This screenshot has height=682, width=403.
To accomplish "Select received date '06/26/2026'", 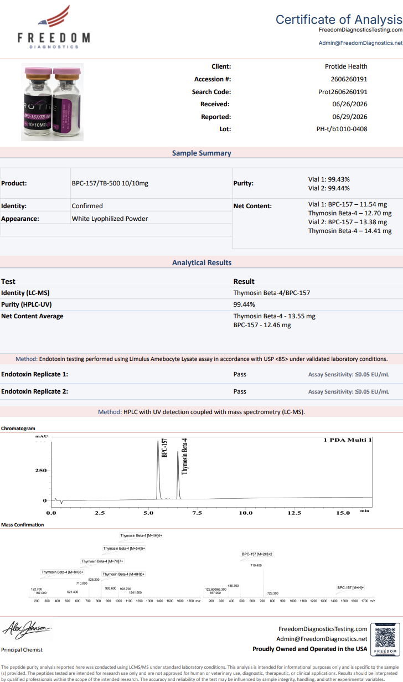I will [350, 104].
